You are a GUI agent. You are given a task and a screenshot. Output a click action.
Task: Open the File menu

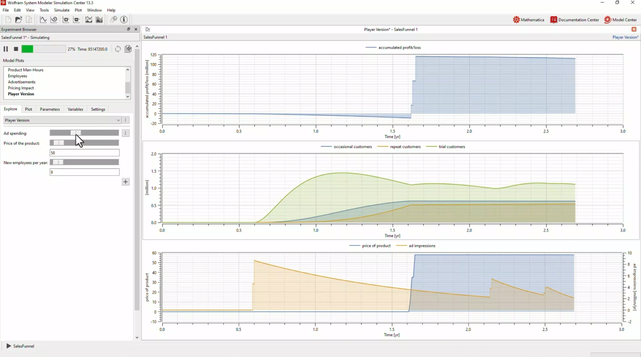[6, 10]
